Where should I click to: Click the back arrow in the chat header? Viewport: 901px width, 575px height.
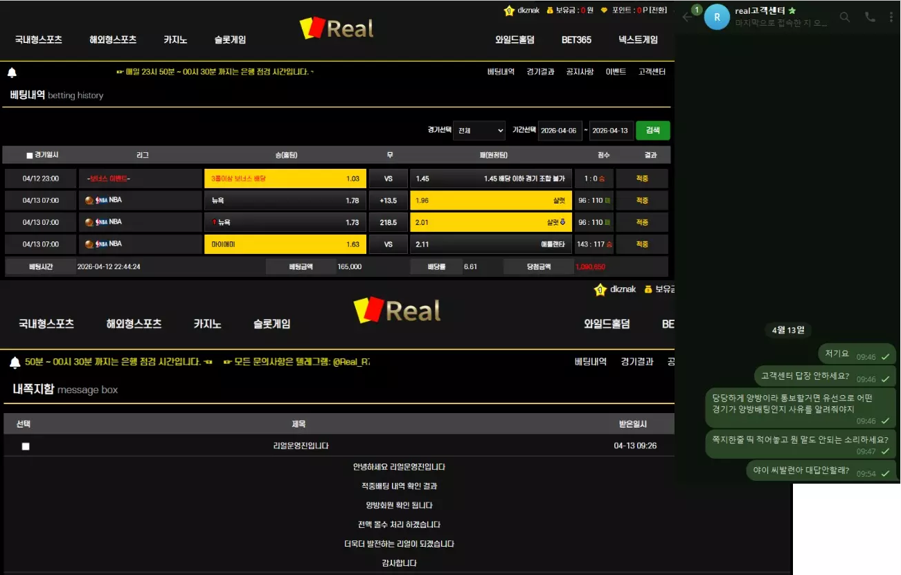coord(686,17)
